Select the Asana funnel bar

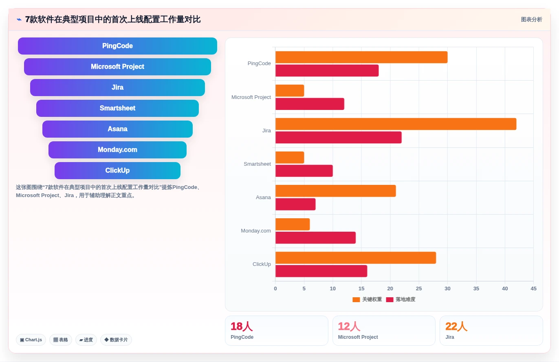tap(117, 129)
